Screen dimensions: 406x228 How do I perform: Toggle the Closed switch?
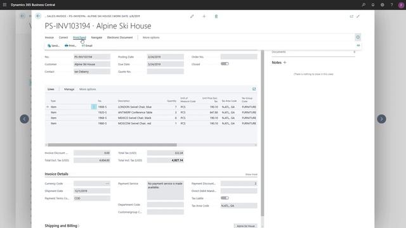coord(225,64)
